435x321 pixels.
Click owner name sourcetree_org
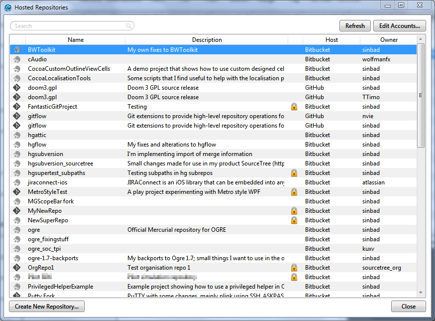[381, 268]
